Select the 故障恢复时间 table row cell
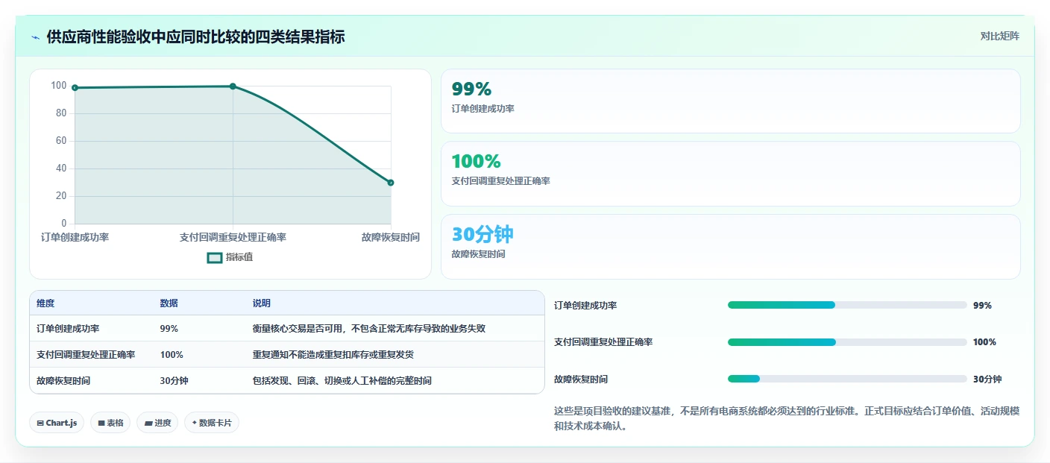Image resolution: width=1050 pixels, height=463 pixels. point(63,381)
